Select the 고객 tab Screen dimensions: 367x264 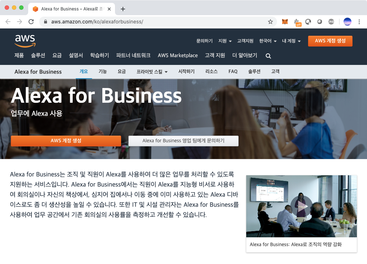pos(275,71)
